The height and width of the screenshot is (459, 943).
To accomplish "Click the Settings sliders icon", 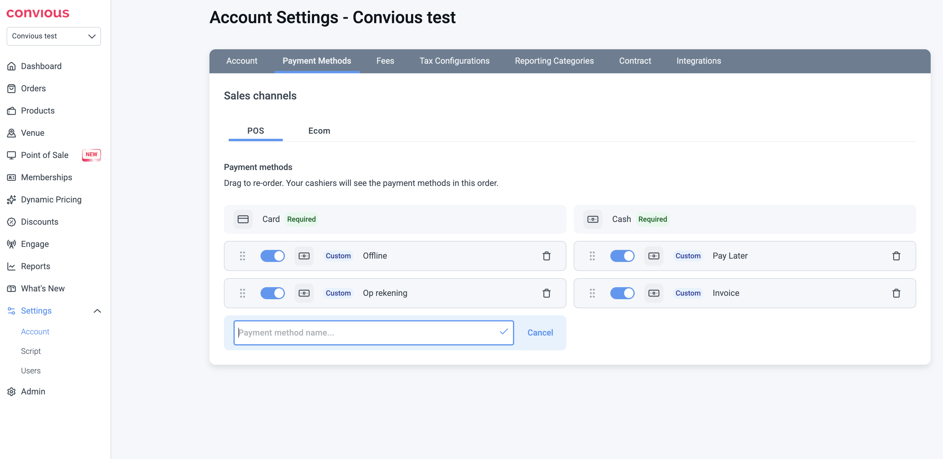I will (11, 311).
